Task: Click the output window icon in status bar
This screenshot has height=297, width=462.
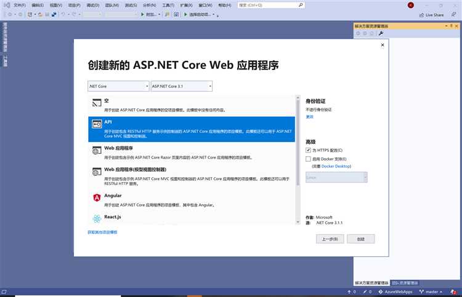Action: [x=4, y=291]
